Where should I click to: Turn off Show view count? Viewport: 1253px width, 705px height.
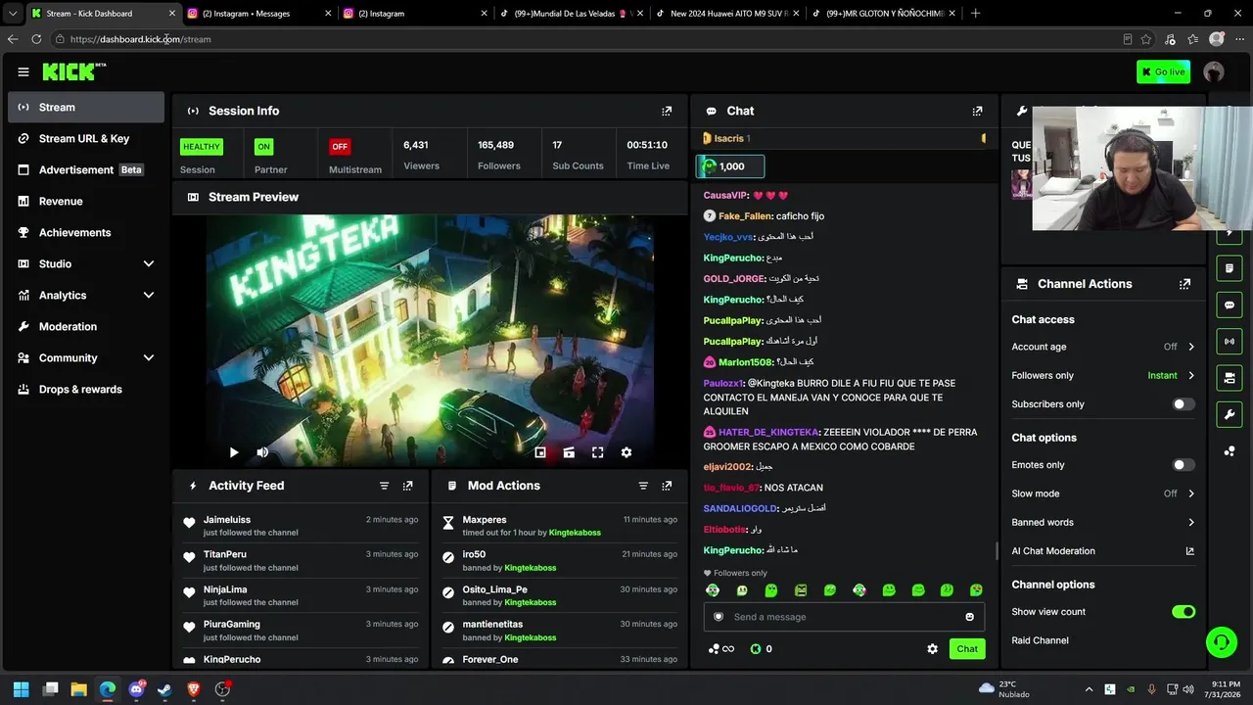point(1183,612)
